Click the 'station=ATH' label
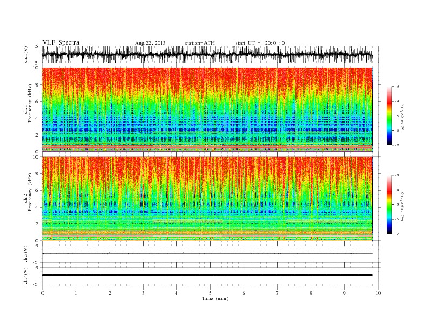This screenshot has width=426, height=329. (200, 43)
